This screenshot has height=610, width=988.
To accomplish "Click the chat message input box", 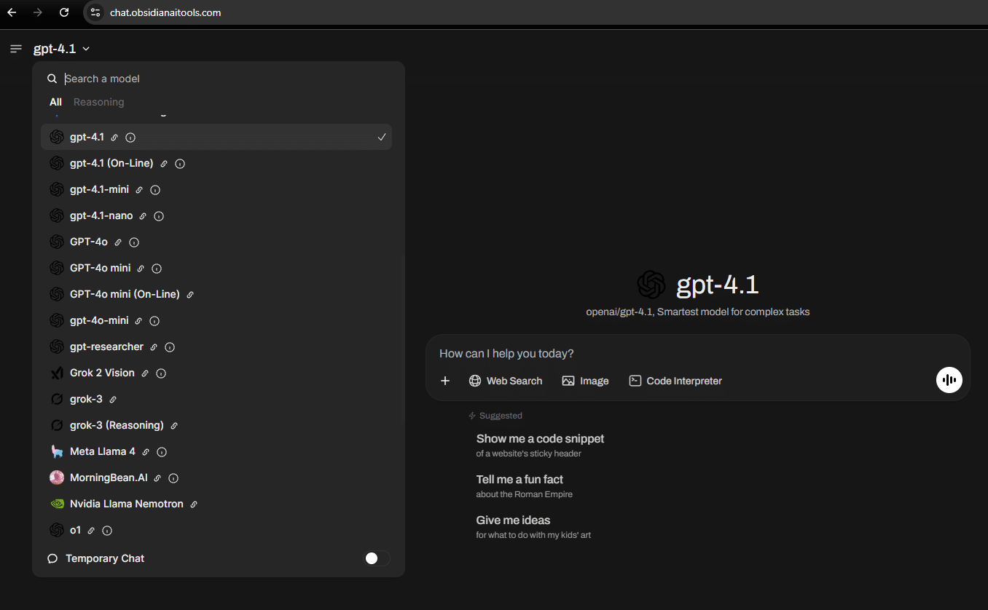I will (697, 354).
